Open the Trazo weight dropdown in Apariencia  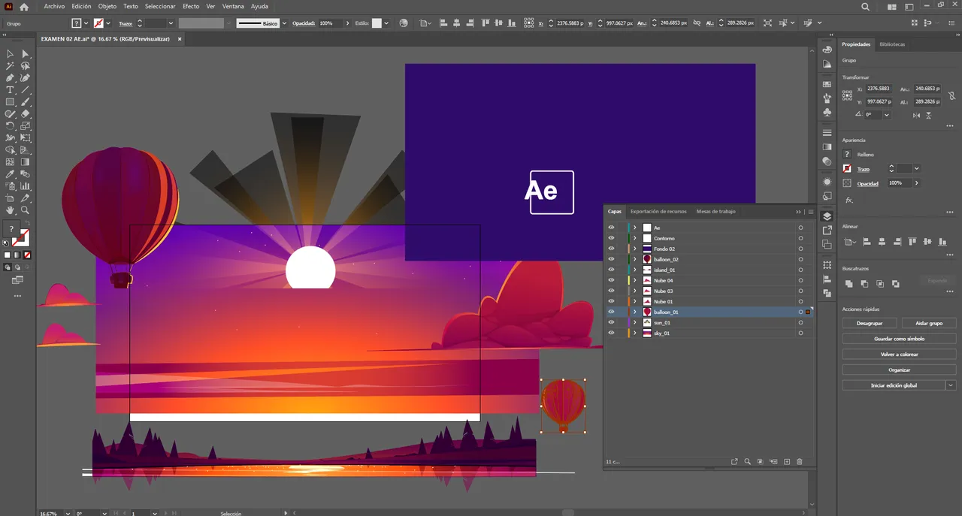[x=917, y=169]
